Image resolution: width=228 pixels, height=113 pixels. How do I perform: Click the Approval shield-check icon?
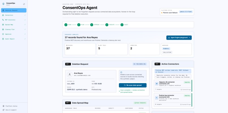click(x=3, y=34)
